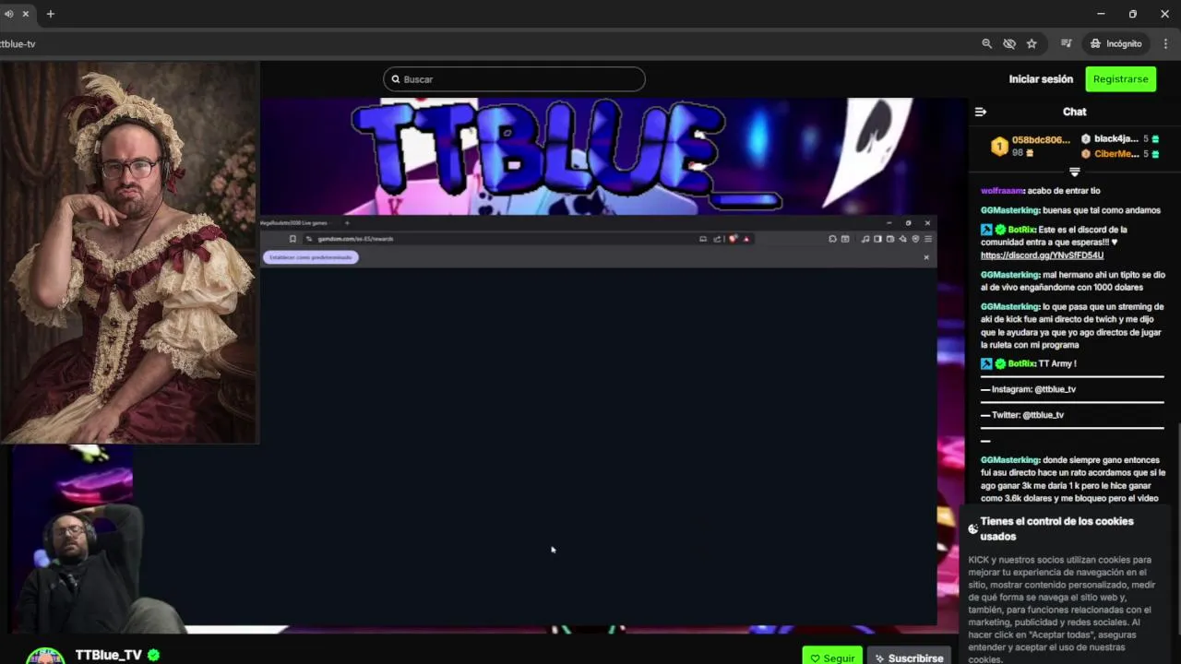Mute the tab audio speaker icon
1181x664 pixels.
pos(8,14)
